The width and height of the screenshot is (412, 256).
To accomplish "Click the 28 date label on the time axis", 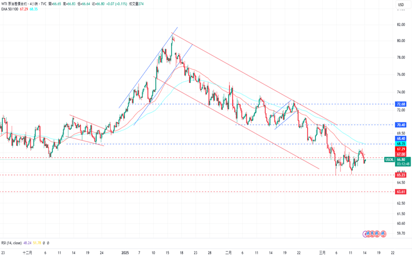I will 209,253.
